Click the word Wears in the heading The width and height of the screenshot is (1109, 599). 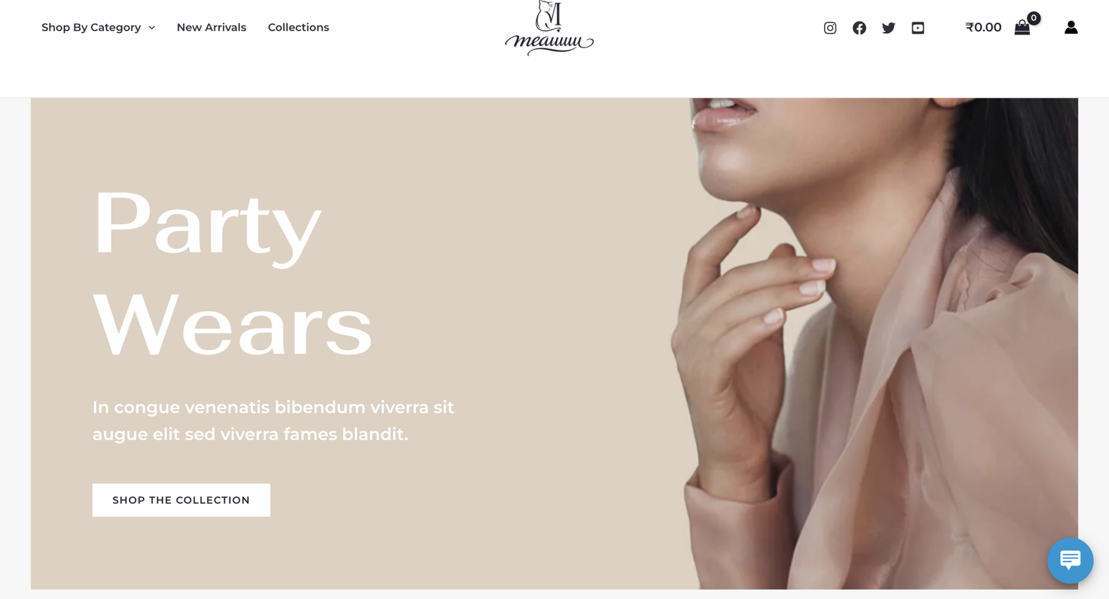[x=232, y=324]
